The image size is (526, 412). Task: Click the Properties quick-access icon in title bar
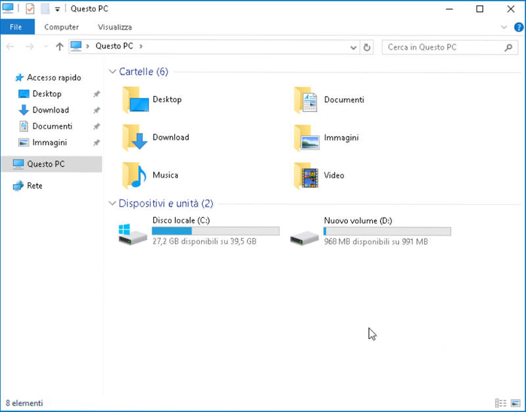(30, 9)
